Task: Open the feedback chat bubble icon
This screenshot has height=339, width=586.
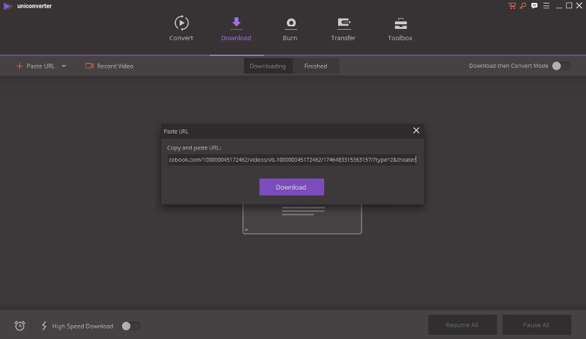Action: tap(535, 6)
